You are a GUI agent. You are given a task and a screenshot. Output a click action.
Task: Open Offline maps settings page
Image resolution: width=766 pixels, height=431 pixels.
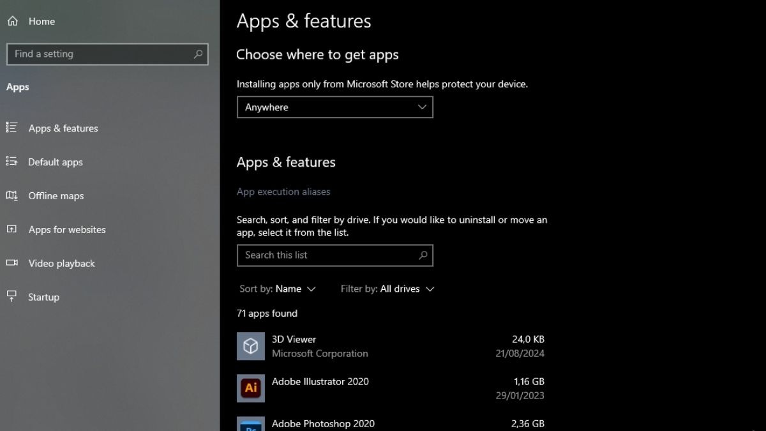pyautogui.click(x=56, y=196)
